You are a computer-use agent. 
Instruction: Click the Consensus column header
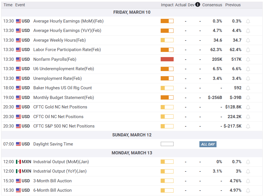pyautogui.click(x=212, y=5)
